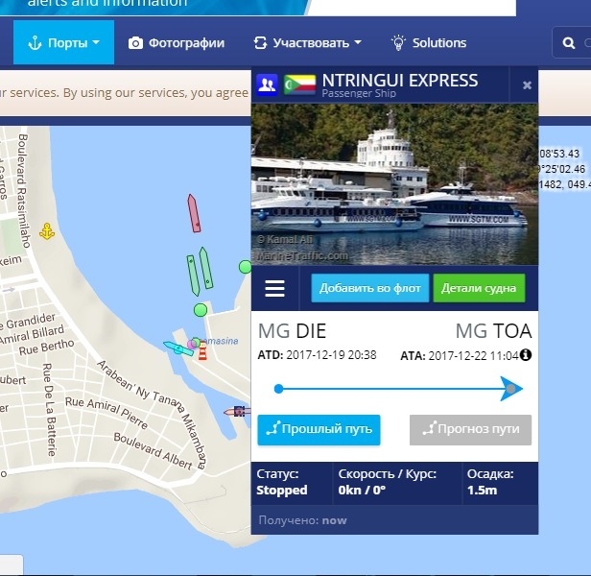Select the cyan ship marker at the pier
This screenshot has height=576, width=591.
pos(178,348)
